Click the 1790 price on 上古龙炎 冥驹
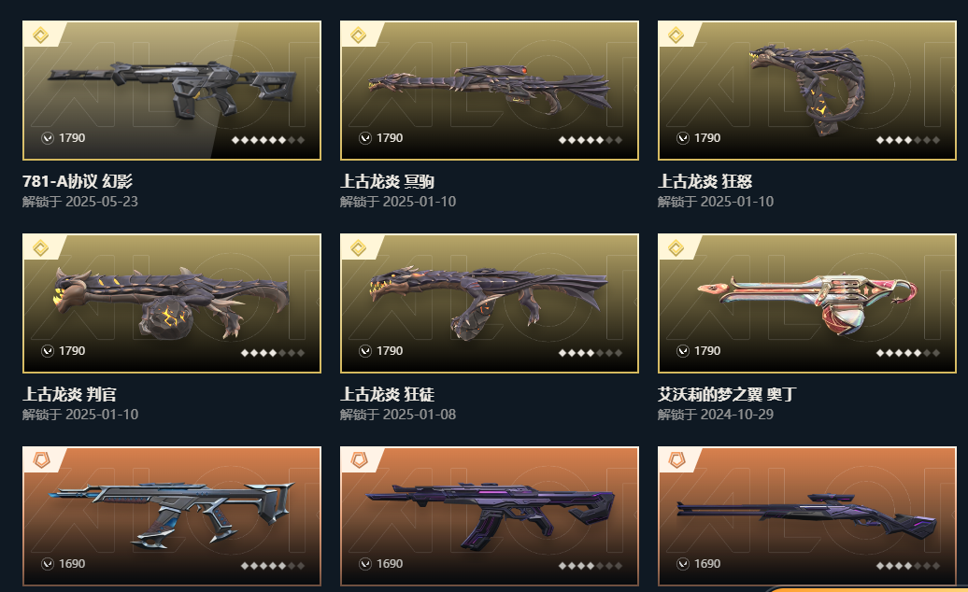 tap(390, 138)
